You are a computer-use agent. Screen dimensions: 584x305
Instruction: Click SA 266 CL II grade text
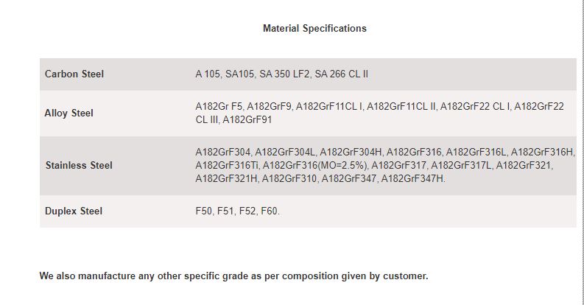[341, 74]
